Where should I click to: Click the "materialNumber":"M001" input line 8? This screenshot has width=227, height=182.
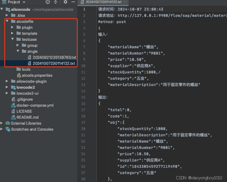click(136, 53)
